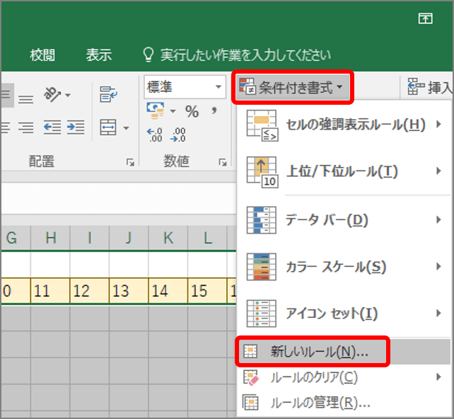Click the 上位/下位ルール top 10 icon
This screenshot has height=419, width=454.
[262, 173]
